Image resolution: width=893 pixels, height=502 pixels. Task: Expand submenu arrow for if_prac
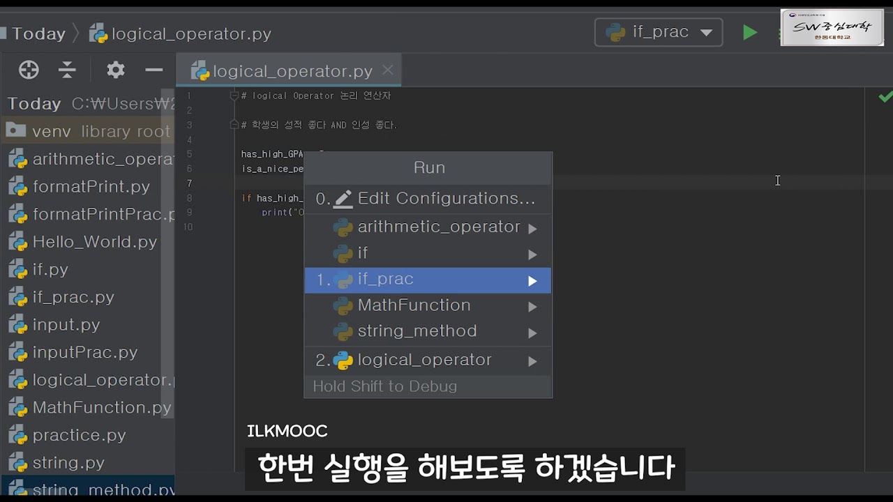(533, 281)
